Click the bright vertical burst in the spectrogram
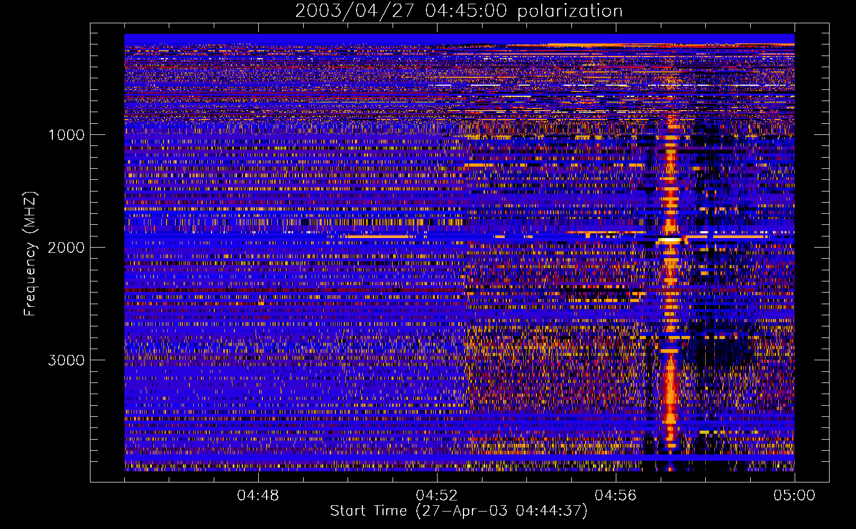 point(670,291)
